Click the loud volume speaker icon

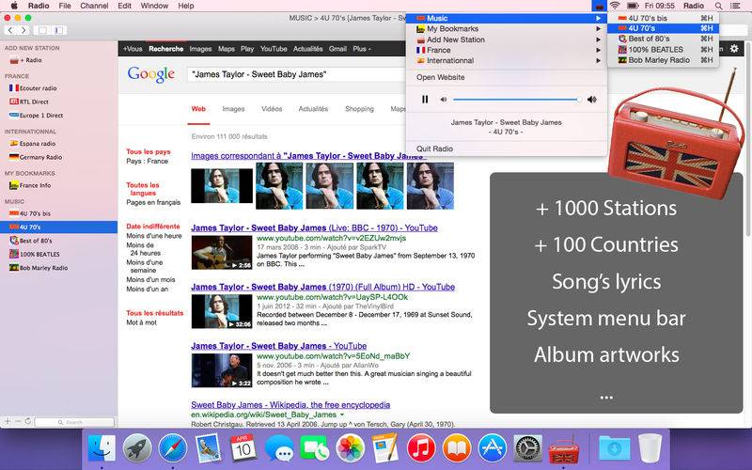(592, 100)
